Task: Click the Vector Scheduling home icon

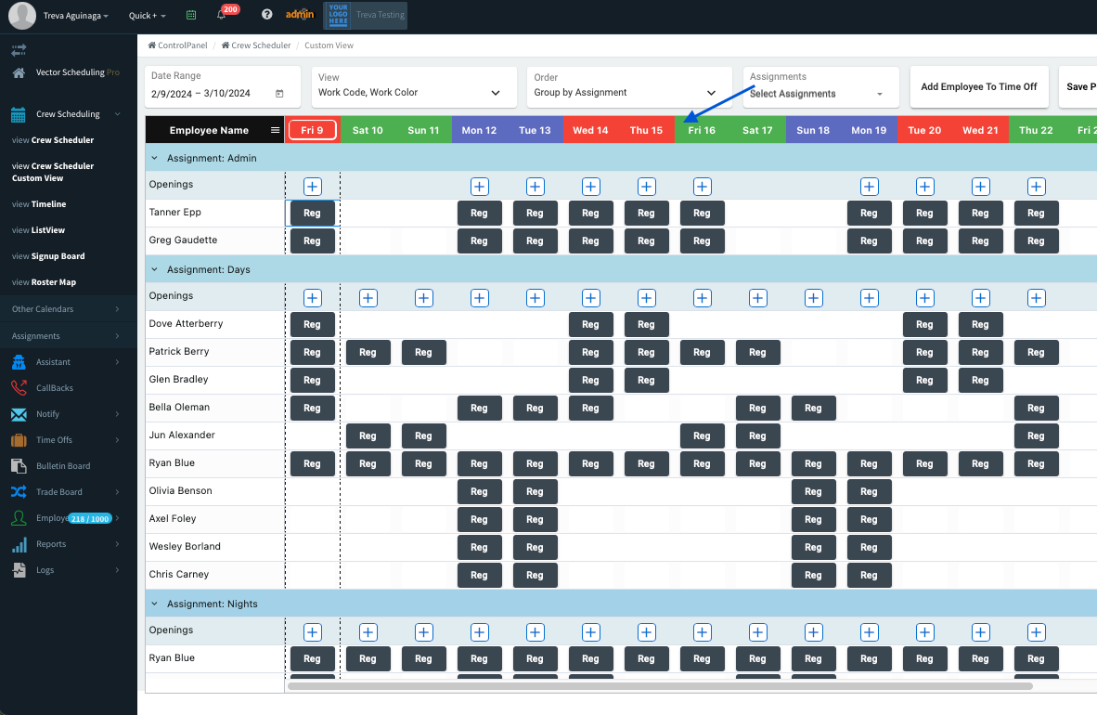Action: [19, 72]
